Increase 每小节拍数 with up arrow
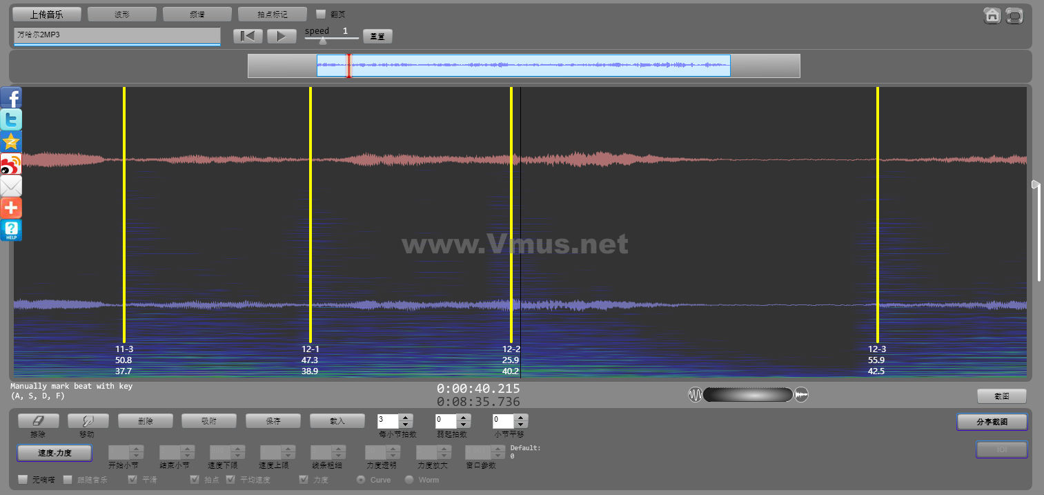 406,417
